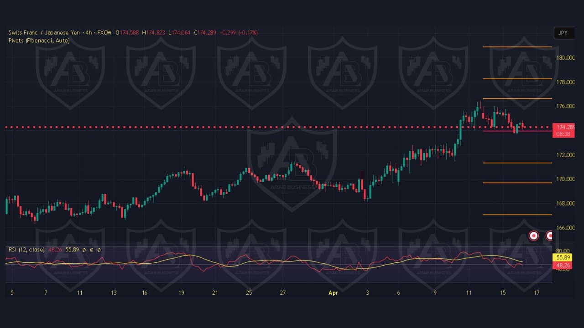Viewport: 584px width, 328px height.
Task: Click the −0.299 (−0.17%) change value
Action: click(239, 33)
